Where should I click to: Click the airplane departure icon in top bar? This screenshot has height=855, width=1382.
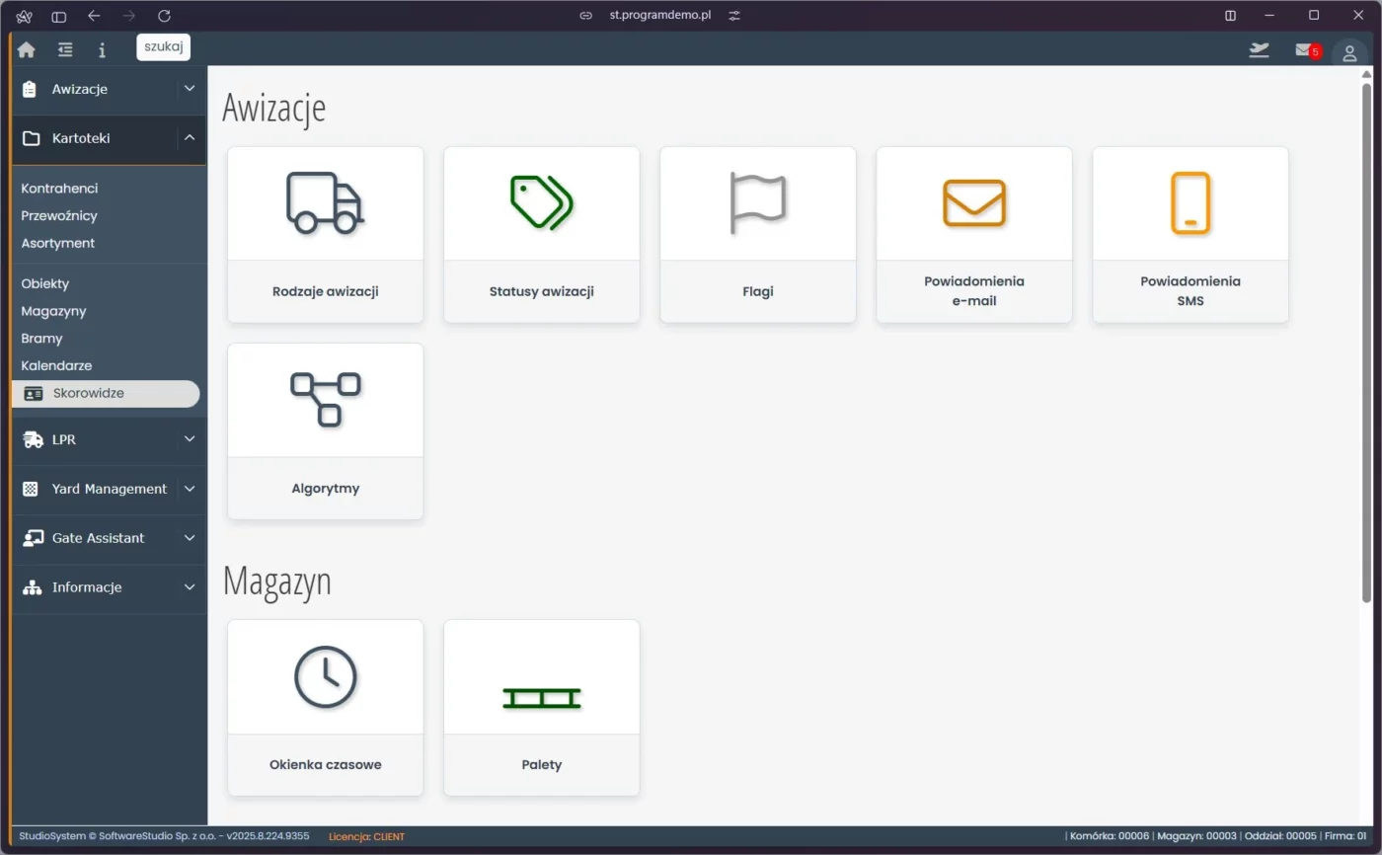[x=1259, y=49]
